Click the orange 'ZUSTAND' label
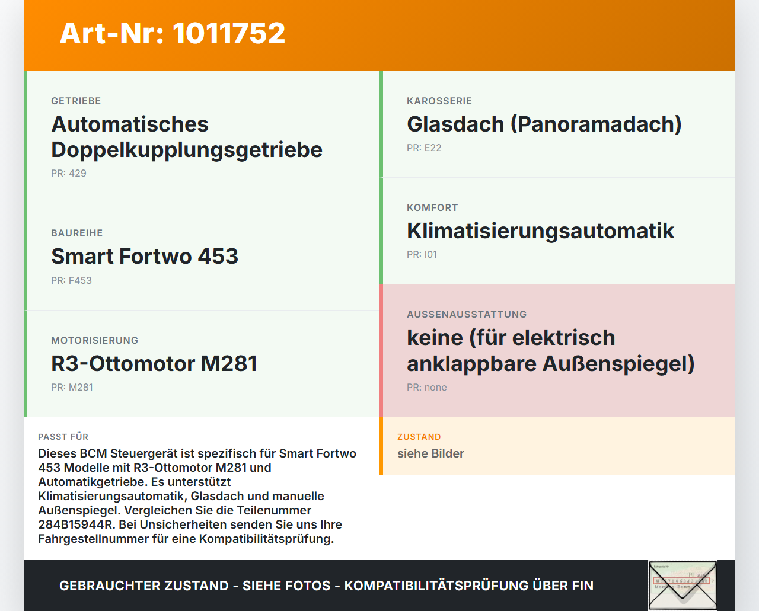Viewport: 759px width, 611px height. [x=419, y=437]
